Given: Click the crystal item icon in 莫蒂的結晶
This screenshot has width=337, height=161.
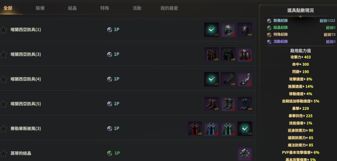Looking at the screenshot, I should 245,153.
